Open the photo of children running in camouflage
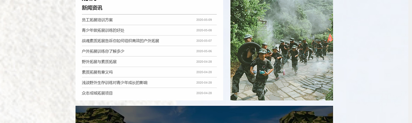The width and height of the screenshot is (412, 123). pos(282,50)
